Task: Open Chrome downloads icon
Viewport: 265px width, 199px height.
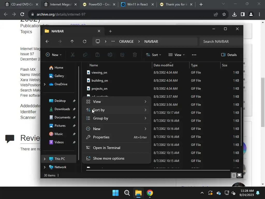Action: [234, 15]
